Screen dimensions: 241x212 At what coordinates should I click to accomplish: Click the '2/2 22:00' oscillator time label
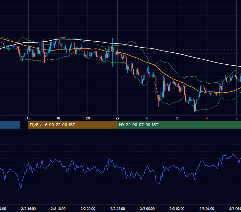point(118,208)
